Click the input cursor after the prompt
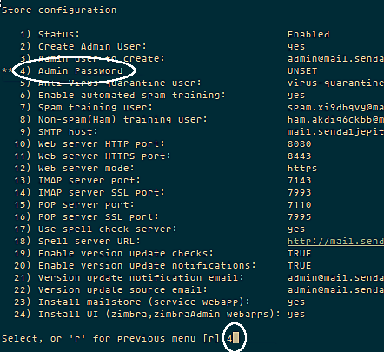The width and height of the screenshot is (384, 352). coord(235,338)
